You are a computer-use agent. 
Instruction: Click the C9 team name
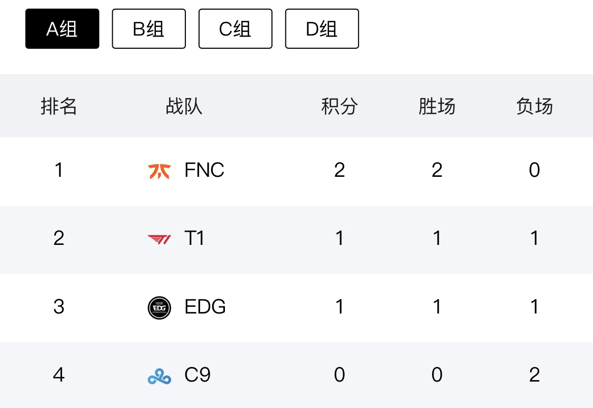coord(198,375)
